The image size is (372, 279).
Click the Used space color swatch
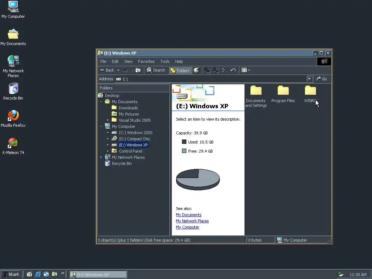click(x=184, y=142)
